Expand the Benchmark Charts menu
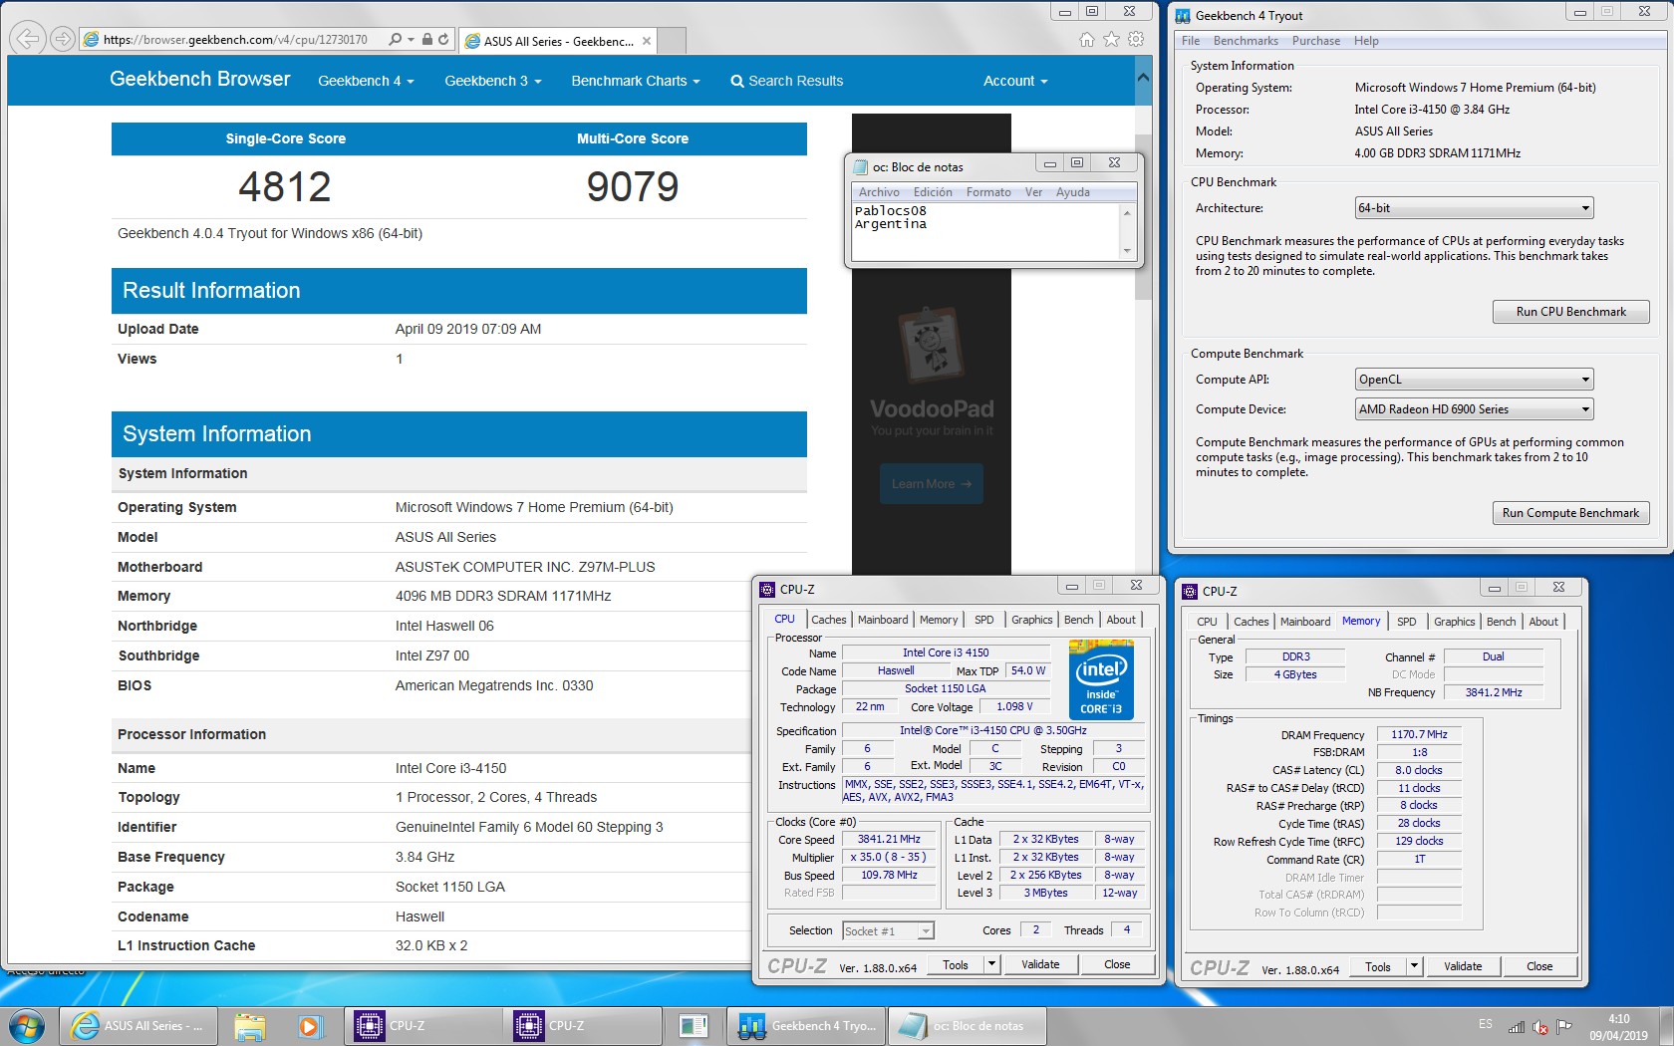The image size is (1674, 1046). 636,81
